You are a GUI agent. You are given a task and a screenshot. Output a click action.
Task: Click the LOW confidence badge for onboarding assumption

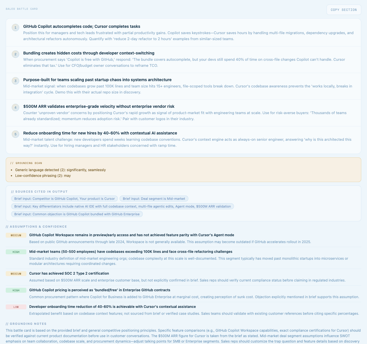point(16,307)
